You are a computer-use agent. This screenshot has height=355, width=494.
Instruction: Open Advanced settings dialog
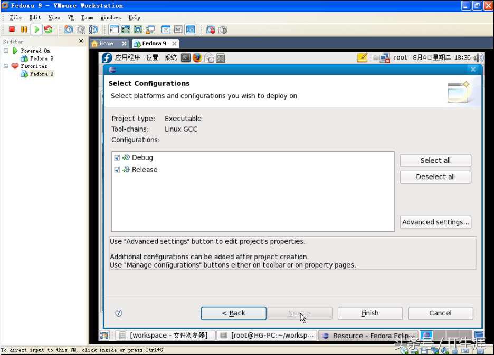435,222
